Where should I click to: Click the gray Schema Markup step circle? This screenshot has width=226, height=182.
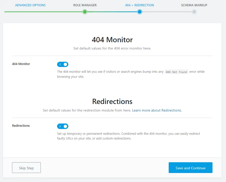point(194,12)
